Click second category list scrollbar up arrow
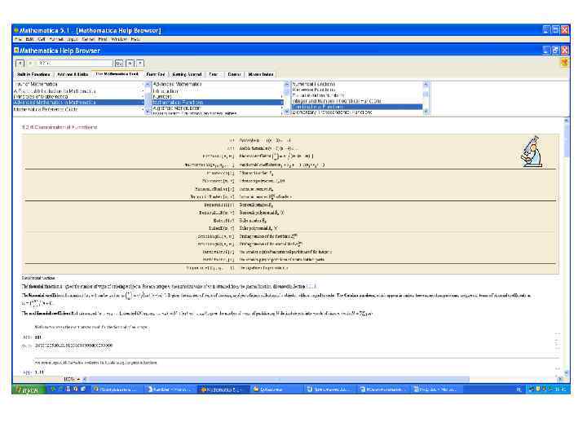 pos(287,84)
